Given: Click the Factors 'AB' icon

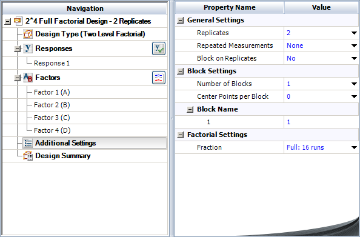Looking at the screenshot, I should 28,78.
